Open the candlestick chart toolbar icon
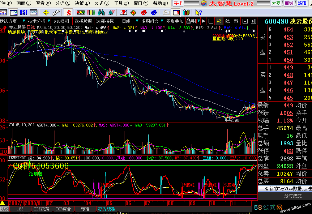Screen dimensions: 312x214 pos(13,13)
